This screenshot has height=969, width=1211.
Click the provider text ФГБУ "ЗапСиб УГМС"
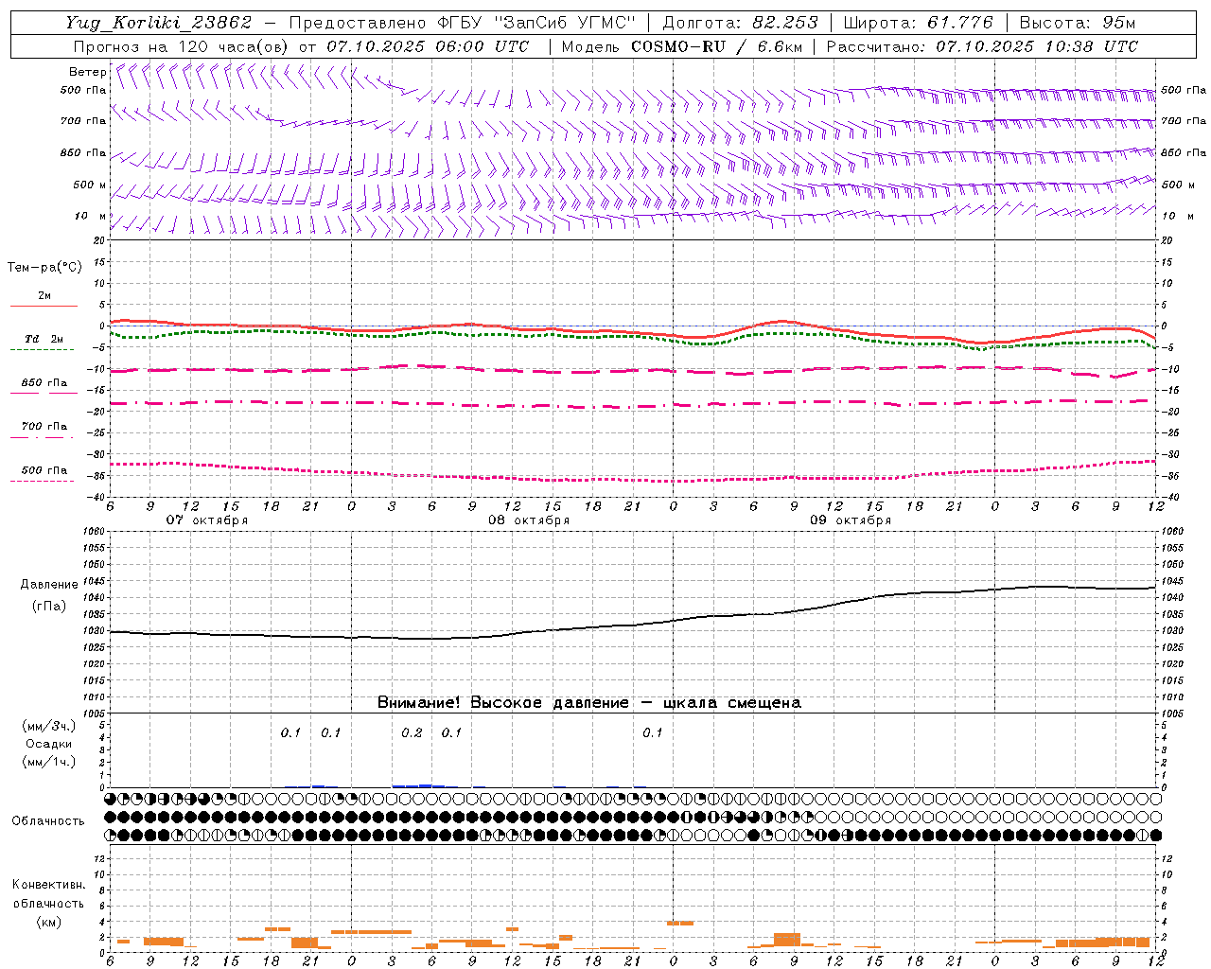(537, 23)
